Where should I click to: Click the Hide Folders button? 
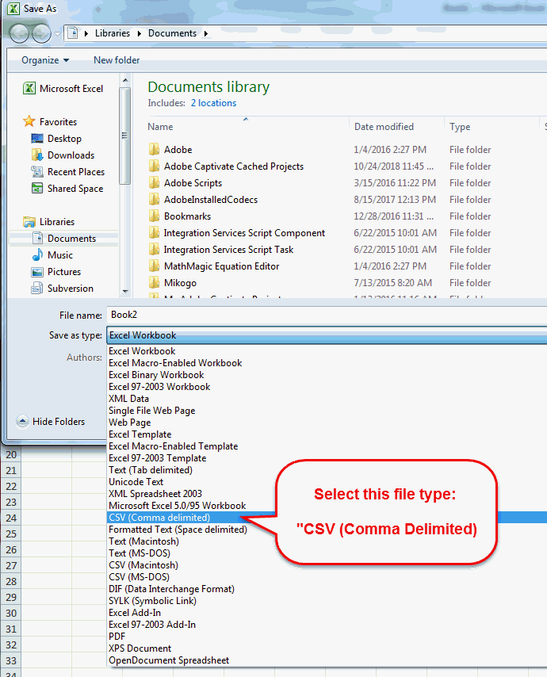pyautogui.click(x=51, y=422)
